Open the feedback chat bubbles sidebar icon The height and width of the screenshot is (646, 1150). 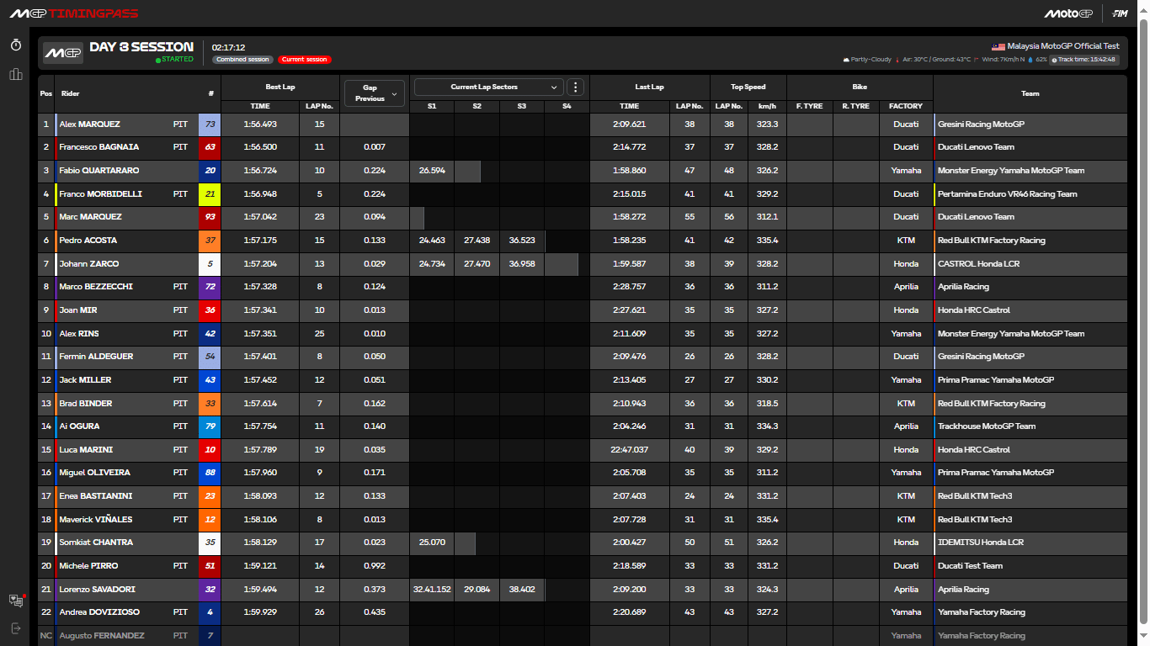[15, 600]
